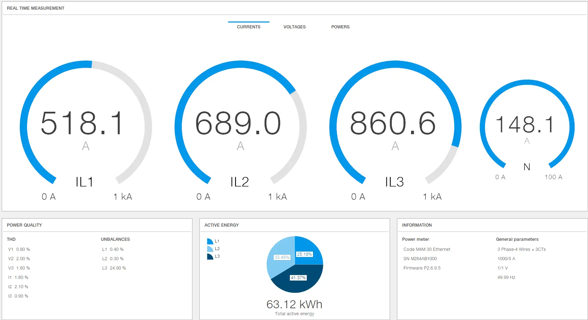This screenshot has width=588, height=320.
Task: Click the 63.12 kWh total energy value
Action: point(294,304)
